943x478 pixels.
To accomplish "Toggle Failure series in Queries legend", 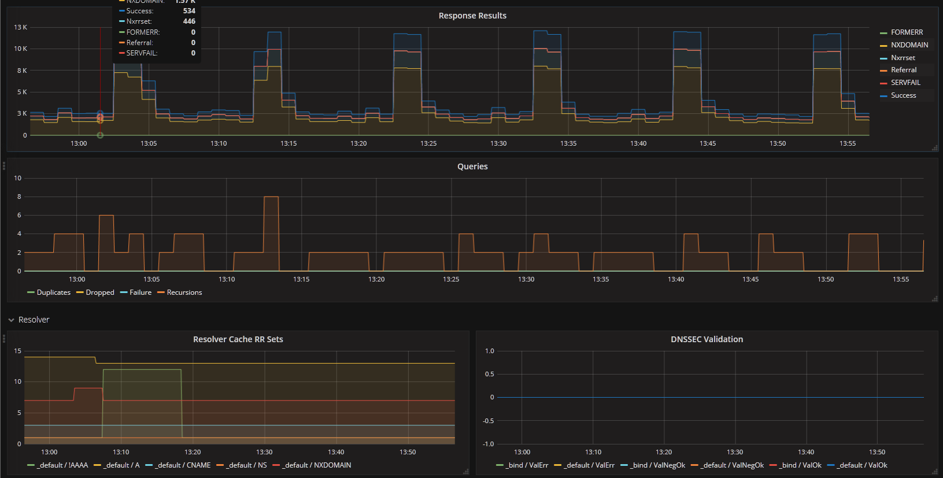I will click(140, 292).
